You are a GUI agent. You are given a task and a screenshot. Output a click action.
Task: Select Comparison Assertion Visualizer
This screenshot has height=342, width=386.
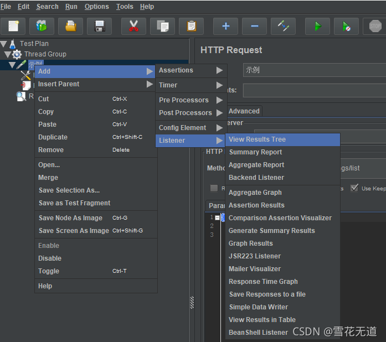(282, 218)
